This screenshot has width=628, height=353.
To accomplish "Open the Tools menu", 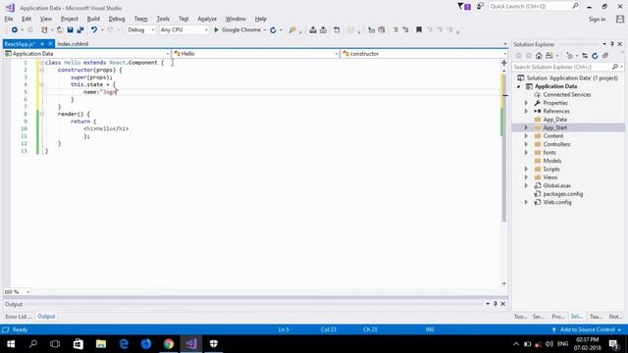I will click(x=163, y=19).
